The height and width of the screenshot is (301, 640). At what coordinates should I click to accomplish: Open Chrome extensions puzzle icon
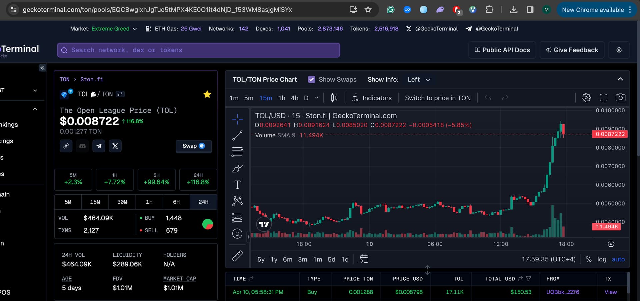(x=489, y=10)
